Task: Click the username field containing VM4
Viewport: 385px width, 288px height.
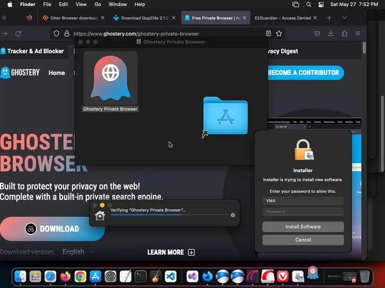Action: coord(303,201)
